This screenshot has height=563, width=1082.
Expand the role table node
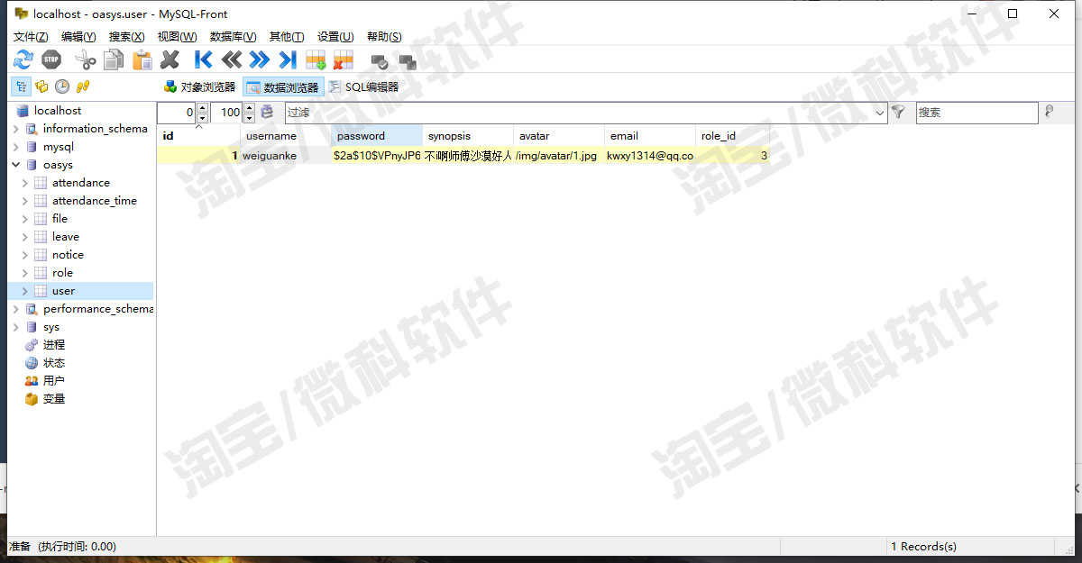click(24, 273)
